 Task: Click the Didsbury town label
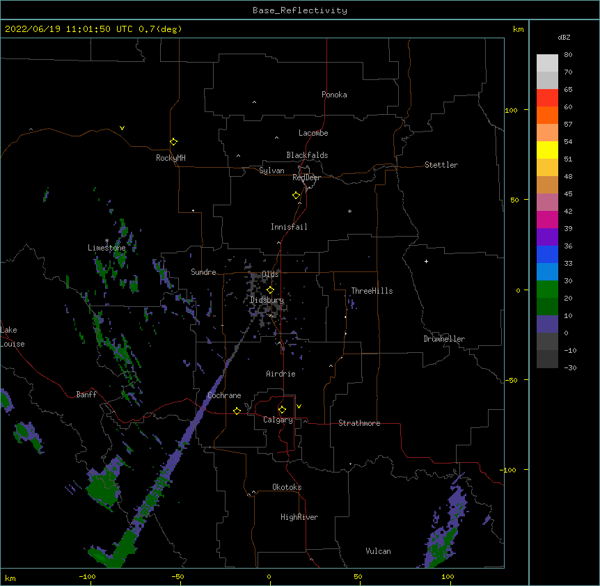(267, 300)
